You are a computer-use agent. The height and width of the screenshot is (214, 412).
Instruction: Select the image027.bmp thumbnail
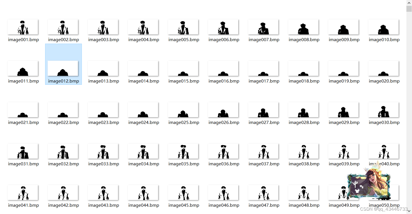[263, 110]
